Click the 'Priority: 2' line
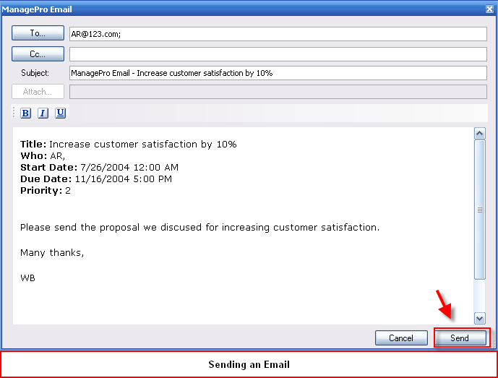This screenshot has width=498, height=378. pos(46,191)
